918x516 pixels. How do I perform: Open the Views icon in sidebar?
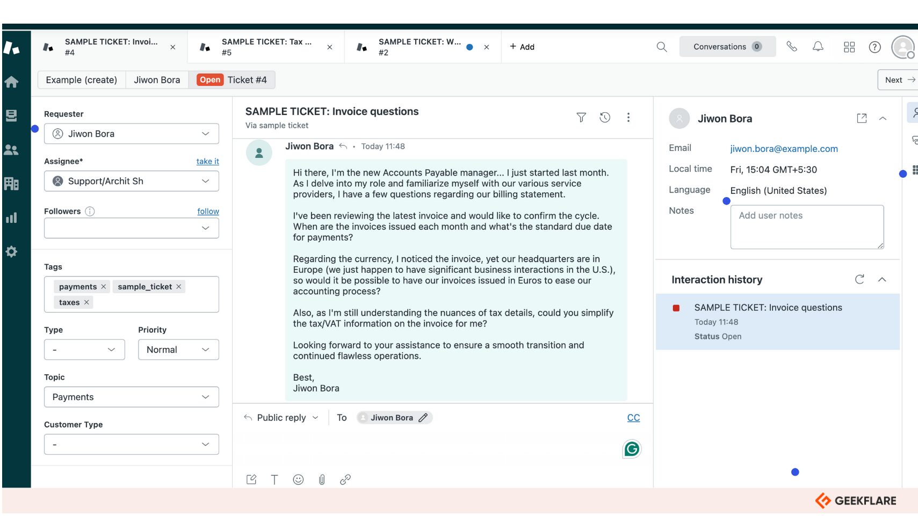coord(11,115)
